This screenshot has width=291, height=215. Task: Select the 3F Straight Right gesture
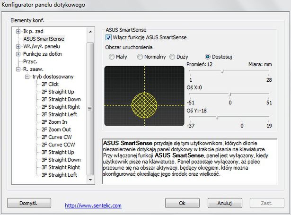point(61,167)
